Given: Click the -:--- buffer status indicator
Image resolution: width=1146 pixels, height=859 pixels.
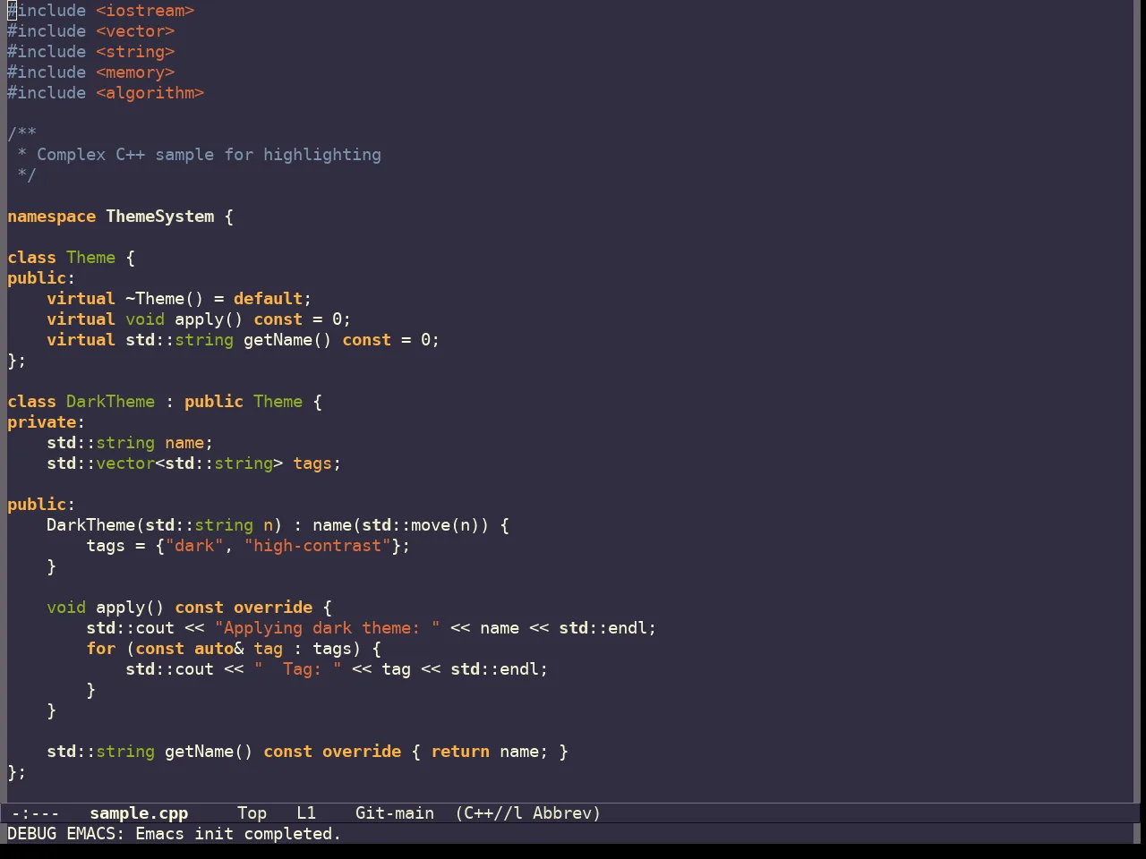Looking at the screenshot, I should pyautogui.click(x=35, y=813).
